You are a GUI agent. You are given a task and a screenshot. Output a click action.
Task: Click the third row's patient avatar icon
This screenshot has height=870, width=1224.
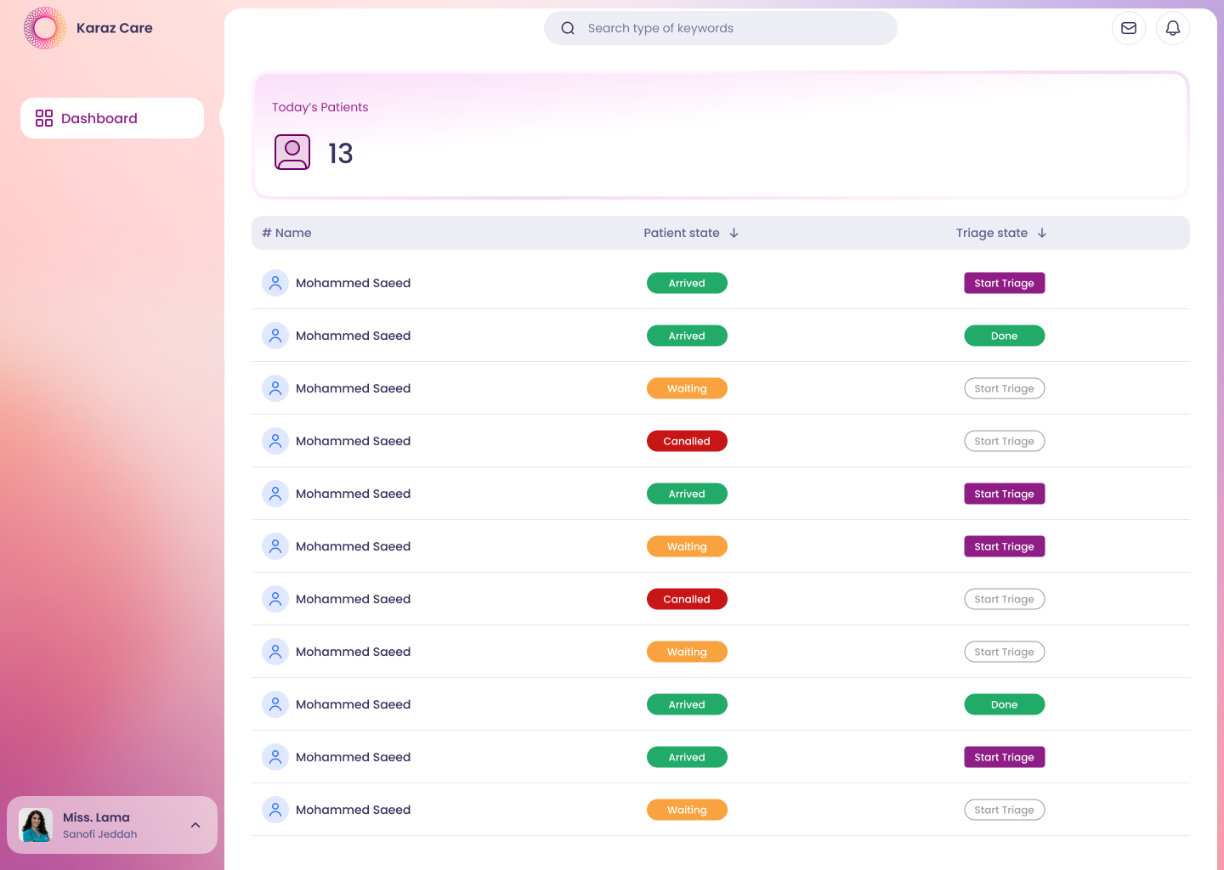click(275, 388)
